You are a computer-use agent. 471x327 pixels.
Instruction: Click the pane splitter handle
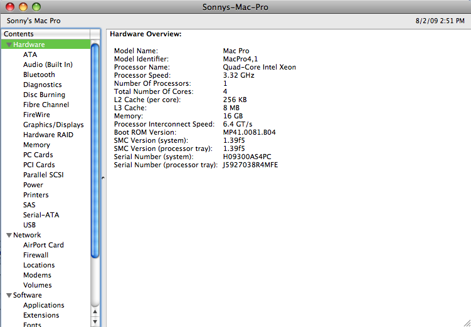coord(103,178)
